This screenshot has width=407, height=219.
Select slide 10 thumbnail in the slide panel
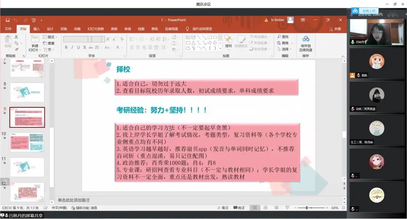pos(27,142)
